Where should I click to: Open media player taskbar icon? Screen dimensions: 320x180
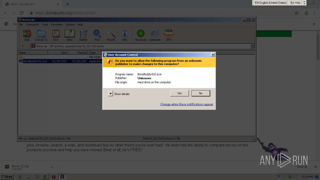tap(37, 177)
